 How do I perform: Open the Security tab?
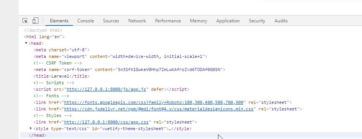pos(257,21)
